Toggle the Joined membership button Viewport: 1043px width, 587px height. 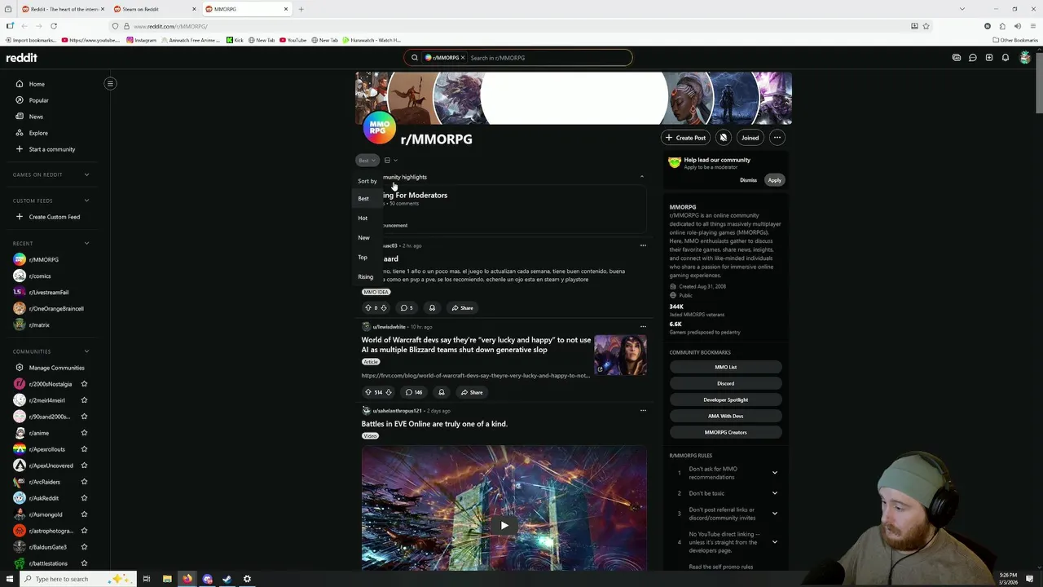(x=750, y=138)
